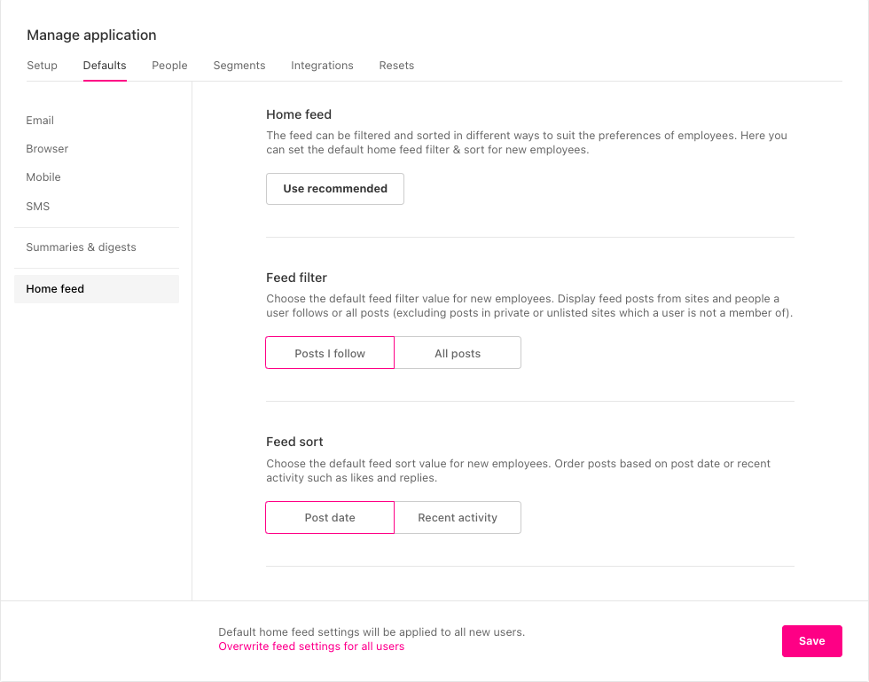Open the Setup tab
The width and height of the screenshot is (869, 682).
(x=42, y=66)
